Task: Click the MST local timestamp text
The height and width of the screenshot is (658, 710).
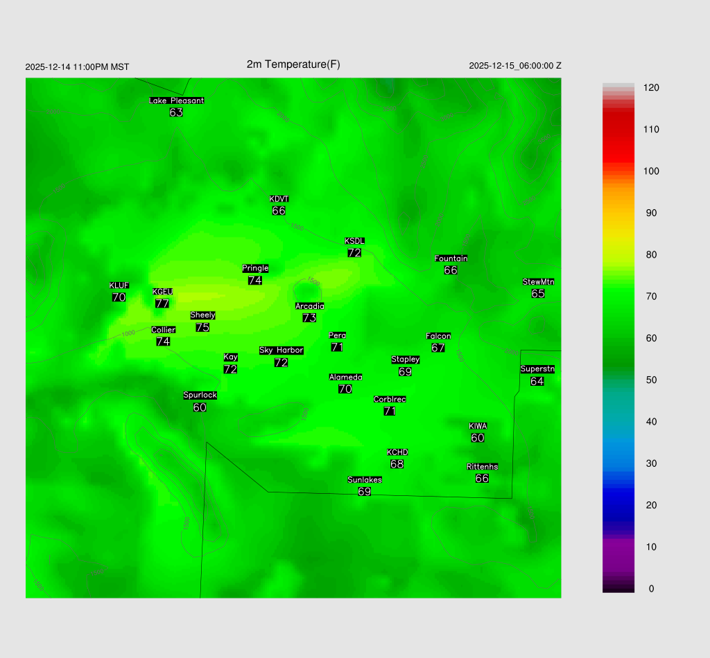Action: tap(77, 67)
